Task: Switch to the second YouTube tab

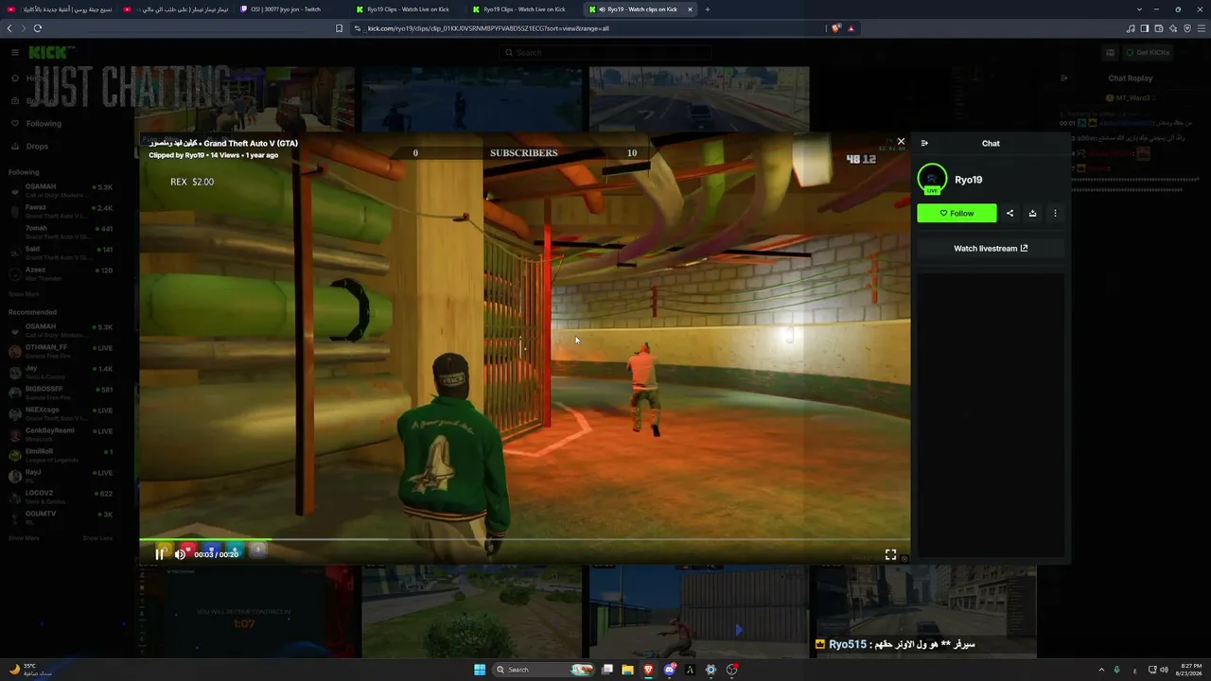Action: 177,9
